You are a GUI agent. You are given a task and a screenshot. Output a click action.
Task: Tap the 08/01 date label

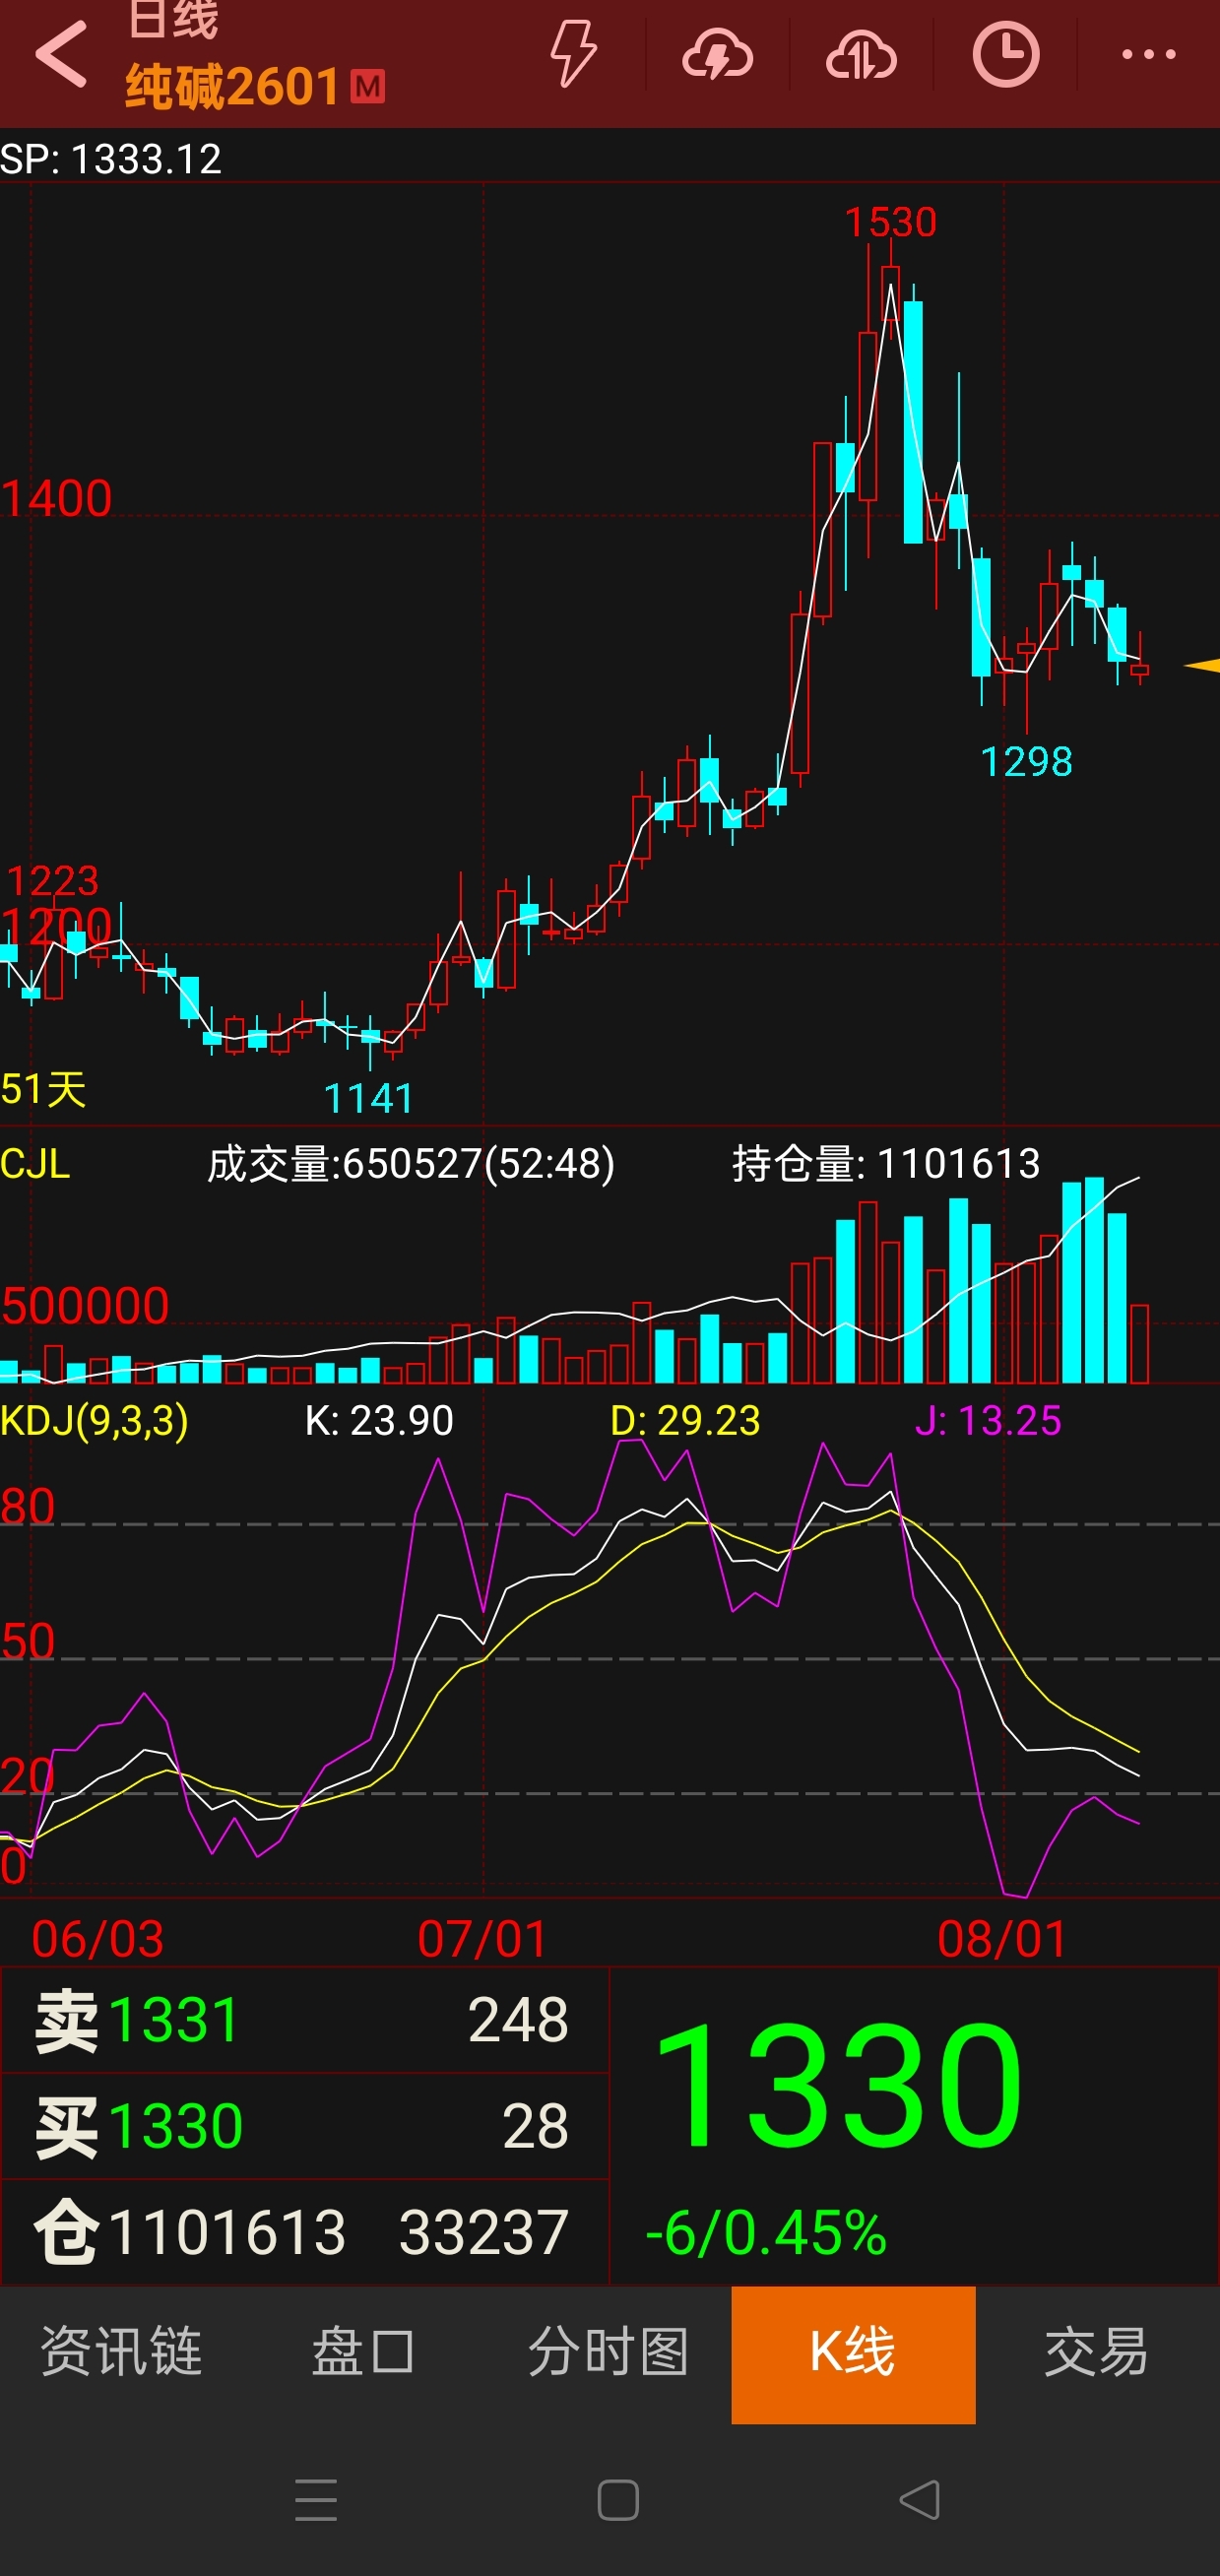pos(1003,1940)
